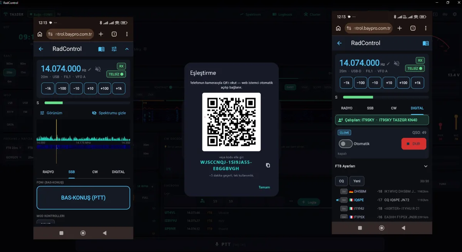
Task: Tap Android home circle on right phone
Action: coord(382,228)
